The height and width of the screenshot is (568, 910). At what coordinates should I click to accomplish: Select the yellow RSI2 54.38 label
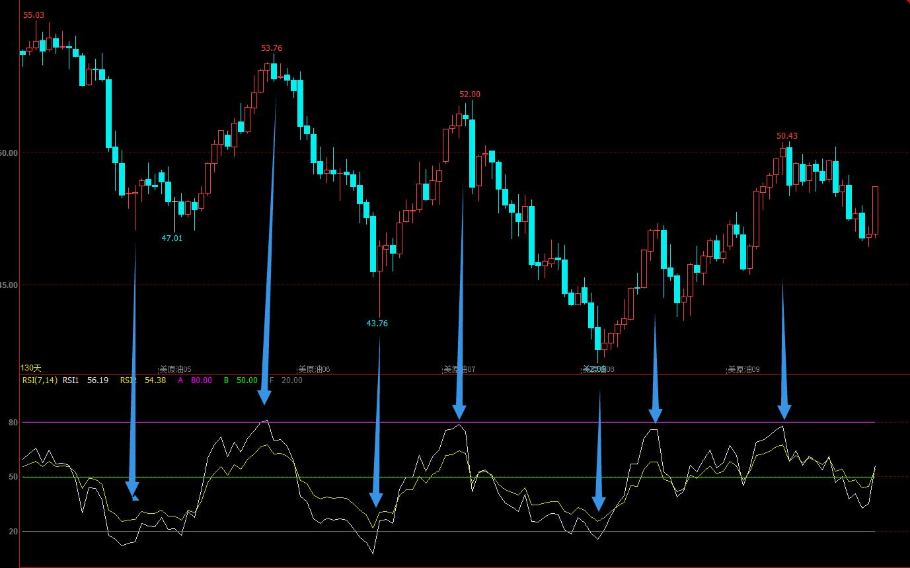[143, 380]
